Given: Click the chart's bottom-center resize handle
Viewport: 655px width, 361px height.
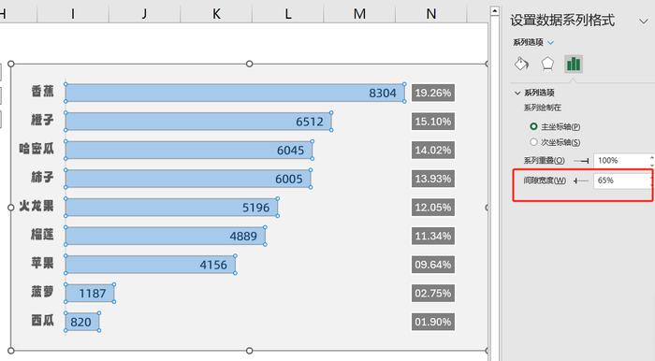Looking at the screenshot, I should pyautogui.click(x=250, y=351).
